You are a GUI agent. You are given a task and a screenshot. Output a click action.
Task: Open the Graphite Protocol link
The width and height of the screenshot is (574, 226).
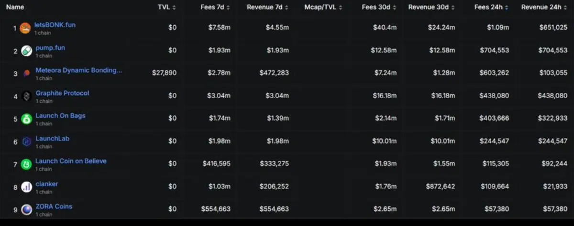(62, 93)
